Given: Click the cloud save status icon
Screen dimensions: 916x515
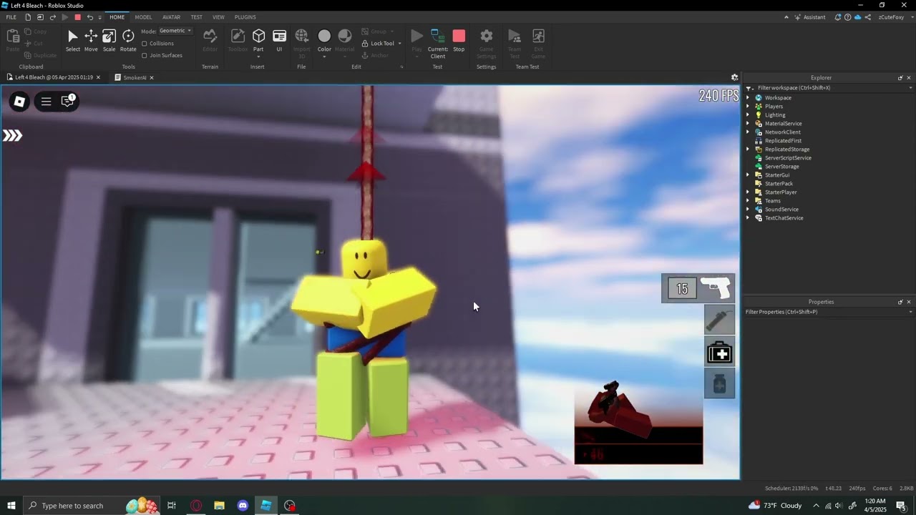Looking at the screenshot, I should tap(858, 17).
